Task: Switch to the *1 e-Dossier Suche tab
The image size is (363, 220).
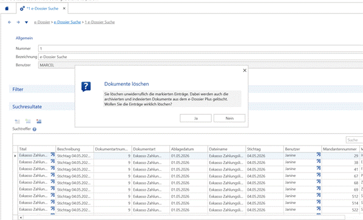Action: [x=42, y=9]
